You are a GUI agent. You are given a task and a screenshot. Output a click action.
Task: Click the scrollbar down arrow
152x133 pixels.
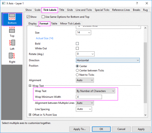click(x=145, y=115)
